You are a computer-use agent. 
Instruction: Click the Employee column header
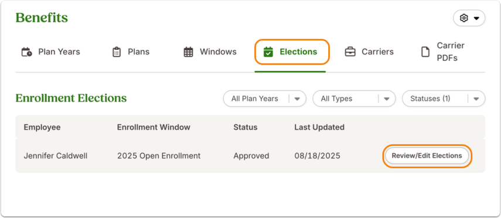point(42,127)
